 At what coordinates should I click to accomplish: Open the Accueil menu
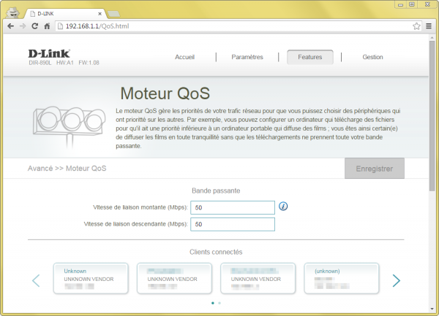click(x=185, y=57)
